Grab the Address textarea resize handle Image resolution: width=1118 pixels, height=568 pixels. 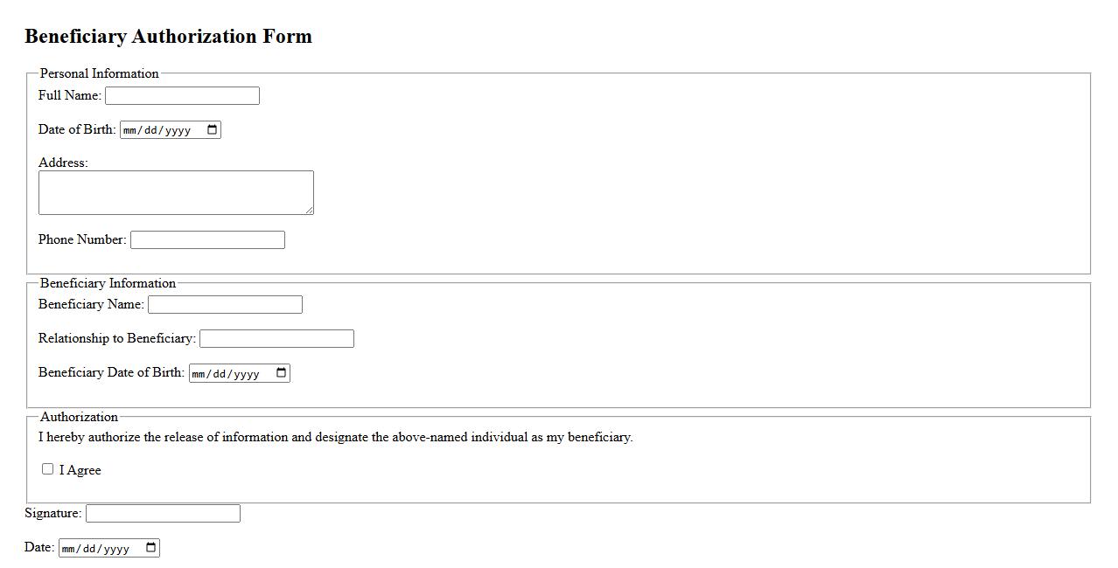309,210
